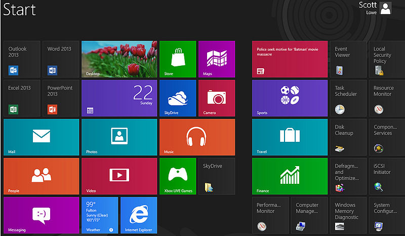Open the Maps tile
The image size is (405, 236).
coord(216,59)
